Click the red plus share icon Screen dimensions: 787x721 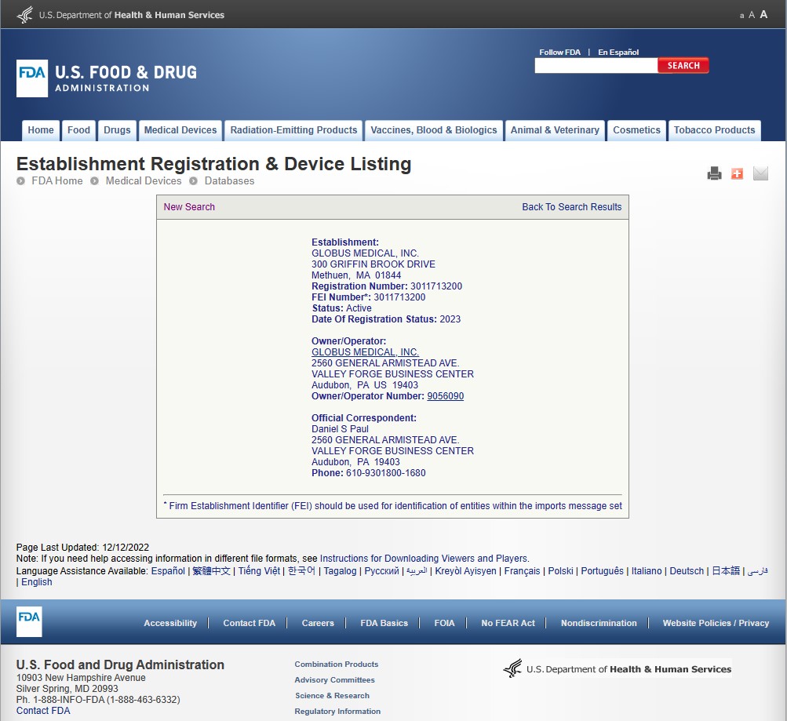pos(738,173)
